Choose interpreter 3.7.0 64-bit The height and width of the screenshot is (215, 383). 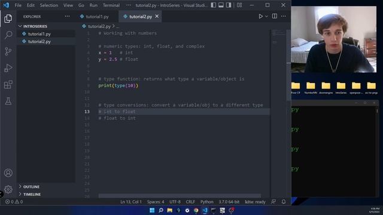click(x=229, y=202)
